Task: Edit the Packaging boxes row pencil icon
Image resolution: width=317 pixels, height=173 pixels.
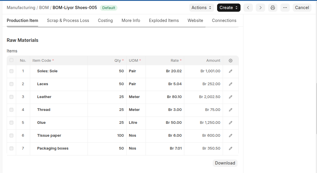Action: coord(231,148)
